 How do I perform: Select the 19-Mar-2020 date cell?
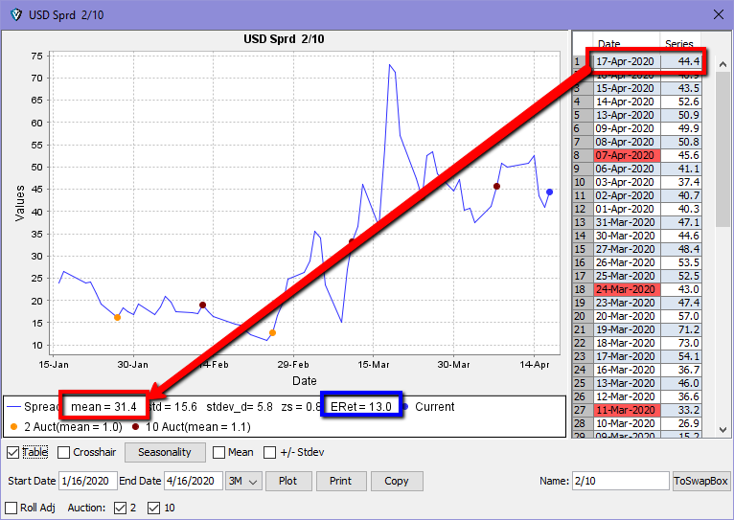click(627, 329)
